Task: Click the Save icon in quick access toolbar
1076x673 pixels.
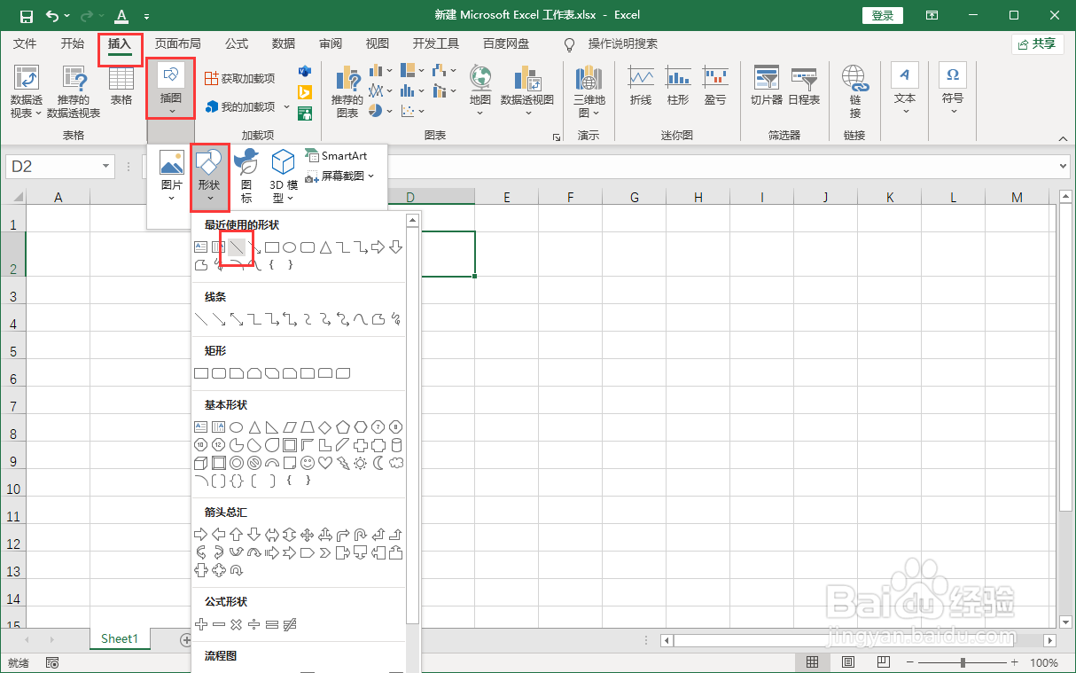Action: tap(26, 15)
